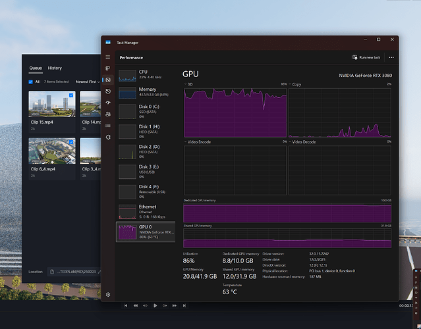
Task: Open the 3D graph engine dropdown
Action: pos(188,84)
